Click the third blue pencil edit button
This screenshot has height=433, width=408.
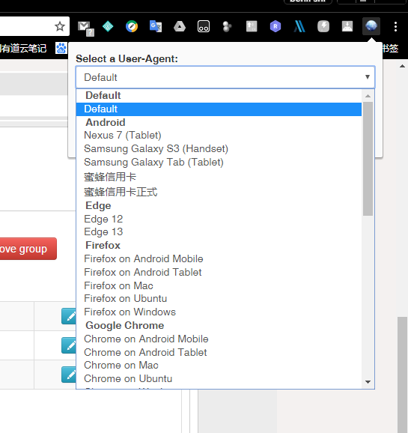(x=69, y=375)
